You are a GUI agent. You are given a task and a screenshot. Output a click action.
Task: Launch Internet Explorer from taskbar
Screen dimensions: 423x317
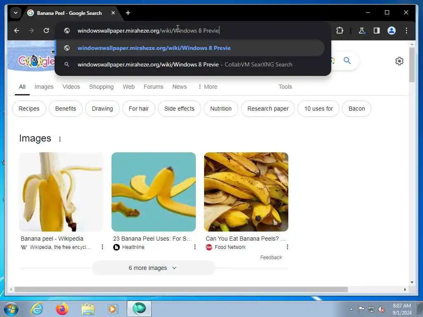(37, 309)
